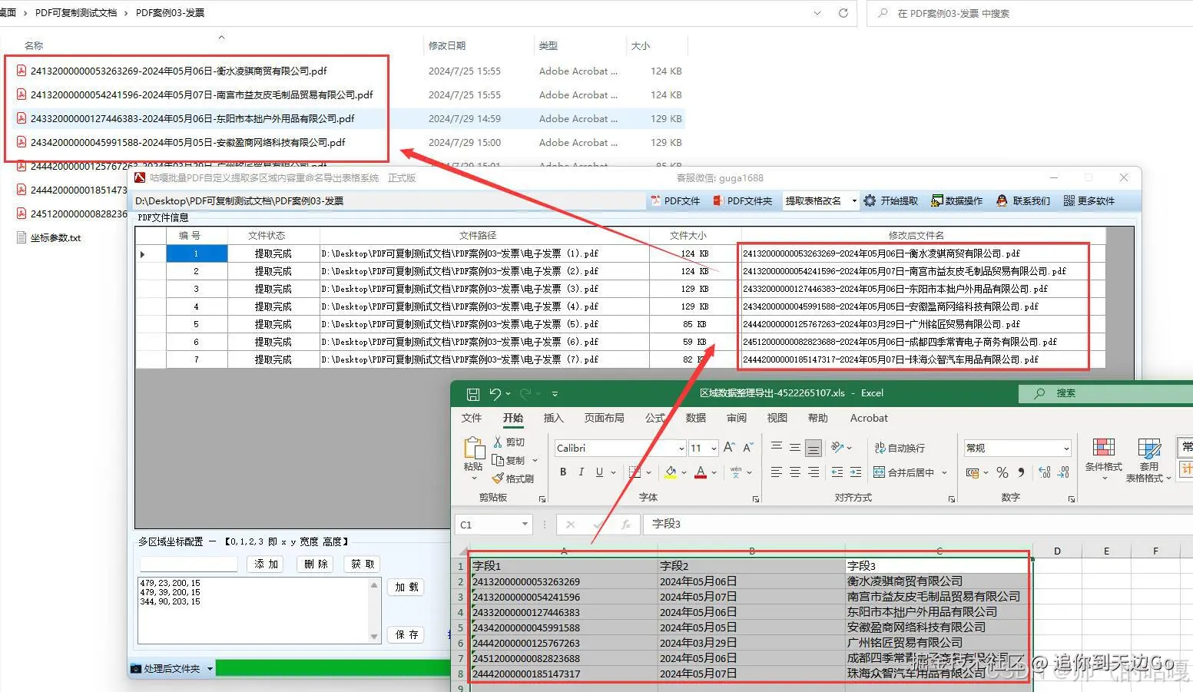Open 套用表格格式 table format gallery
The image size is (1193, 692).
(1148, 460)
